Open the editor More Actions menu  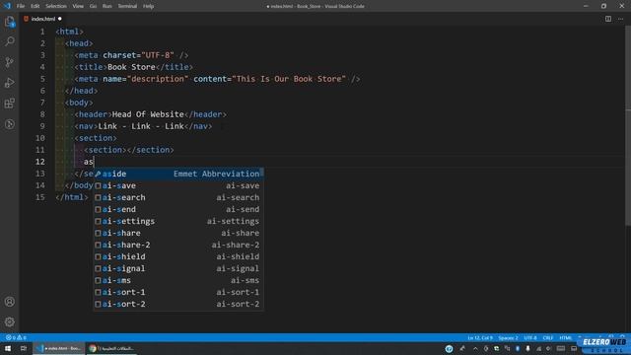tap(620, 19)
